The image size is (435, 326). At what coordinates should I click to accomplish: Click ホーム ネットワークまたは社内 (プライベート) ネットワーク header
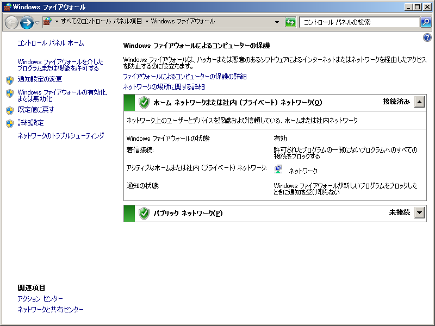pos(238,103)
